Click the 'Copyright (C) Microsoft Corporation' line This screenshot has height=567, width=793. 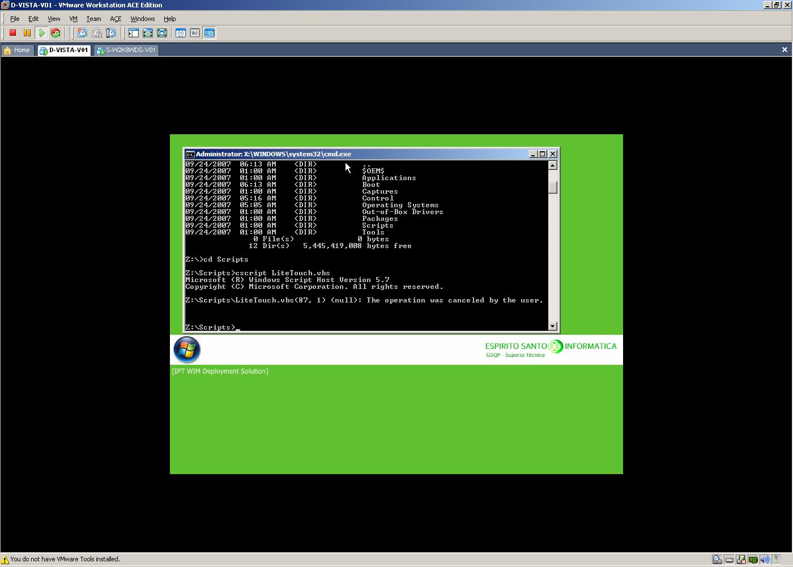click(x=314, y=287)
